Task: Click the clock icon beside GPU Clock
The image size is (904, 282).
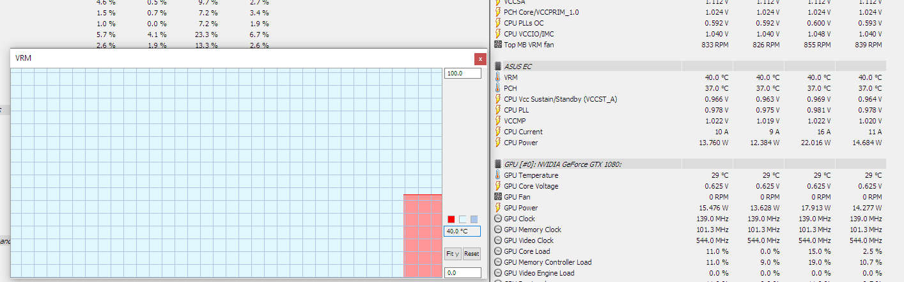Action: [x=498, y=219]
